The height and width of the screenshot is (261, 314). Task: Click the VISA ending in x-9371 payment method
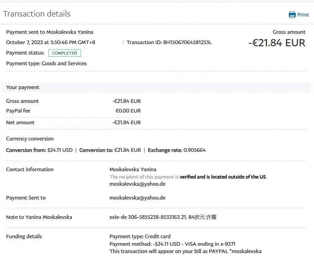[x=172, y=244]
